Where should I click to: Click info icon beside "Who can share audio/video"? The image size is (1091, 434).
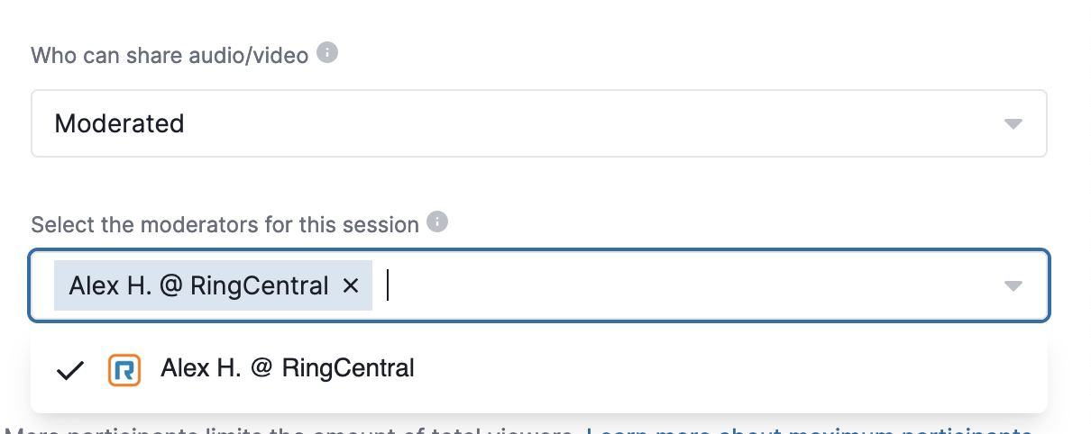(x=328, y=53)
